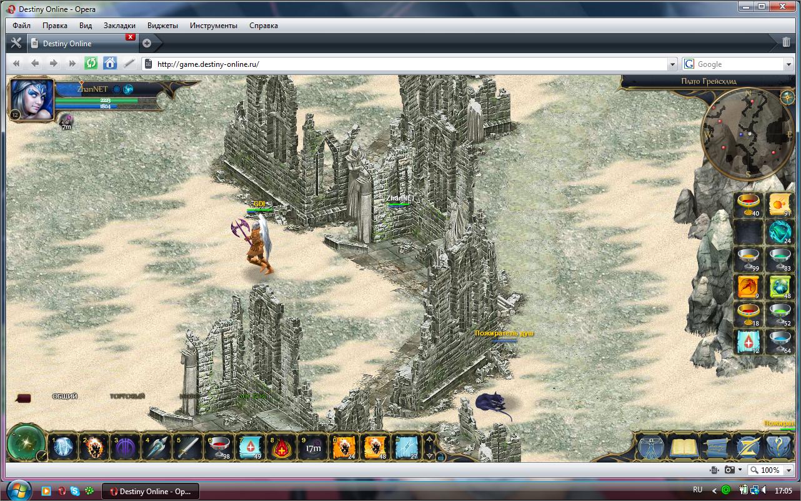The height and width of the screenshot is (501, 801).
Task: Switch to the ТОРГОВЫЙ chat tab
Action: pos(127,397)
